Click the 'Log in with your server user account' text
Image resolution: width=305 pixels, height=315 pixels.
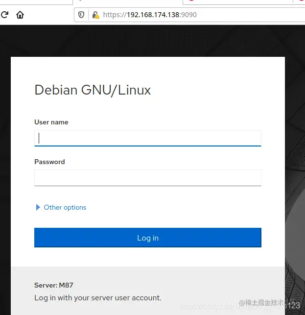point(98,298)
